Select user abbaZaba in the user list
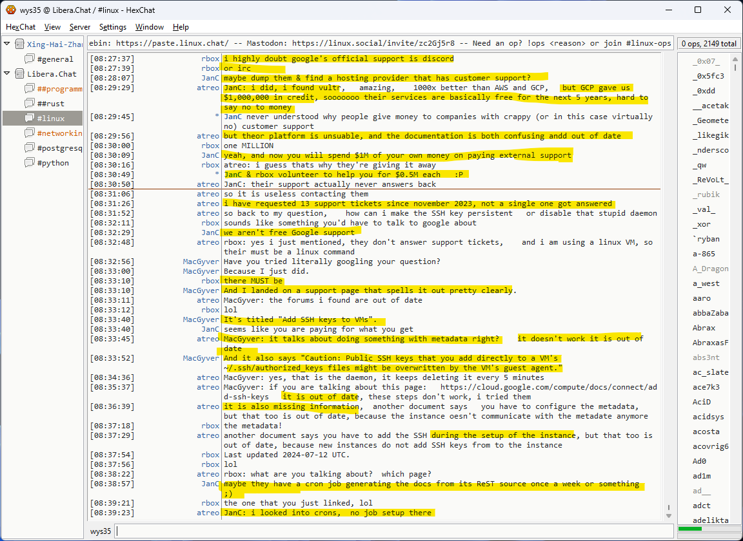The image size is (743, 541). tap(710, 313)
